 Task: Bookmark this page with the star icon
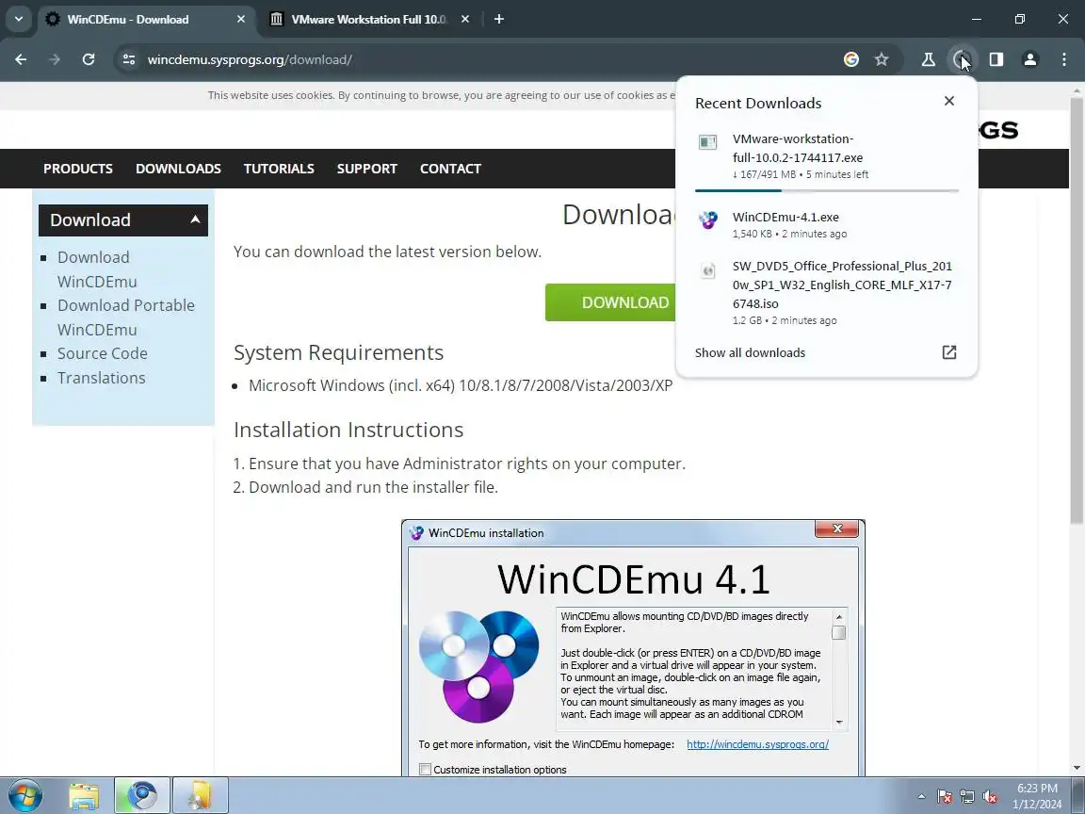coord(882,59)
